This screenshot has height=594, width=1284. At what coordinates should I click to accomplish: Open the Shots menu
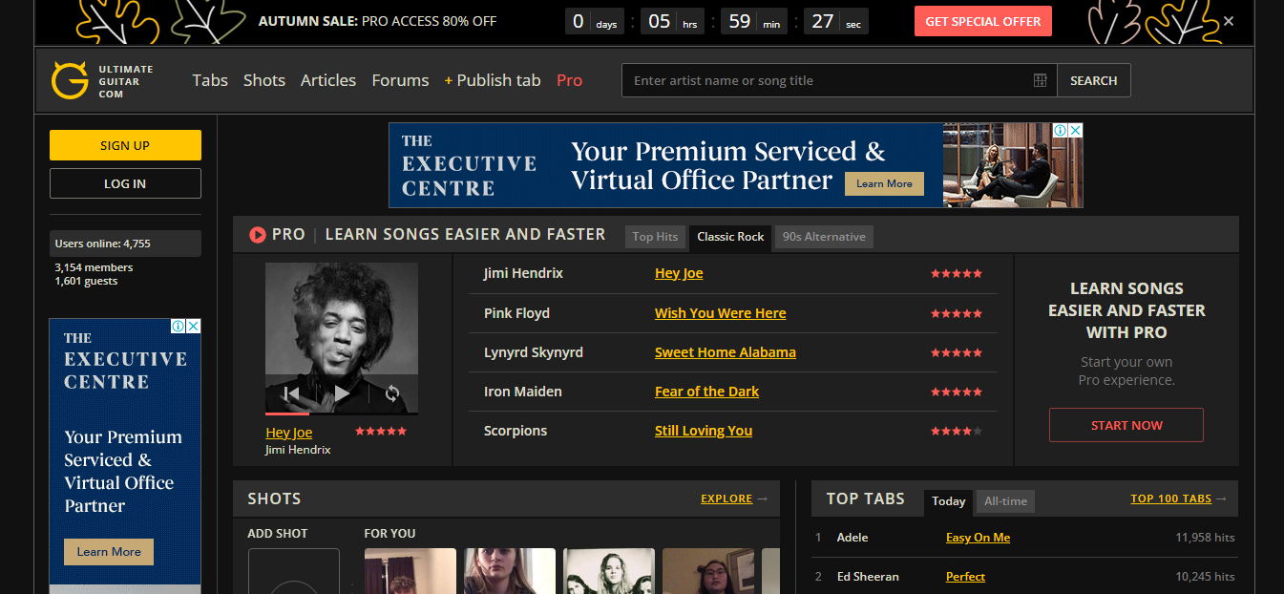pyautogui.click(x=264, y=80)
